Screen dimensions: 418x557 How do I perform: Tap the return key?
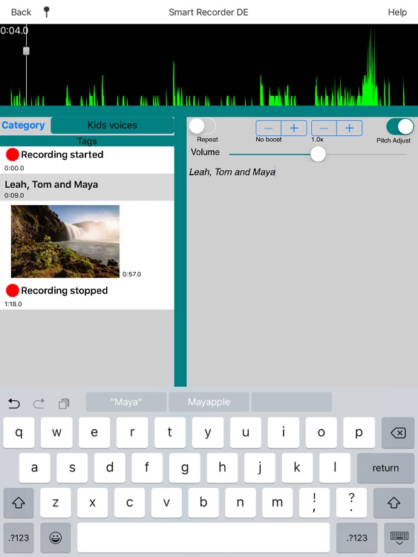[385, 468]
